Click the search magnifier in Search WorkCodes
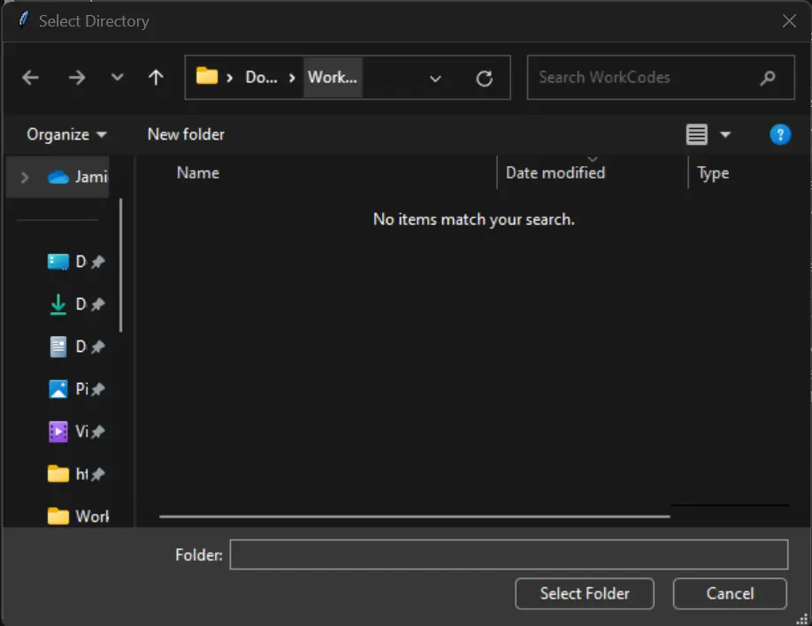 point(766,78)
